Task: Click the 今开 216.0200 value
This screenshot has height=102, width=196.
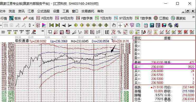Action: (x=188, y=95)
